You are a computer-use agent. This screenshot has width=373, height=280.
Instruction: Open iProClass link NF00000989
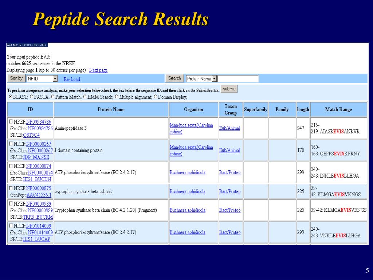pos(40,210)
